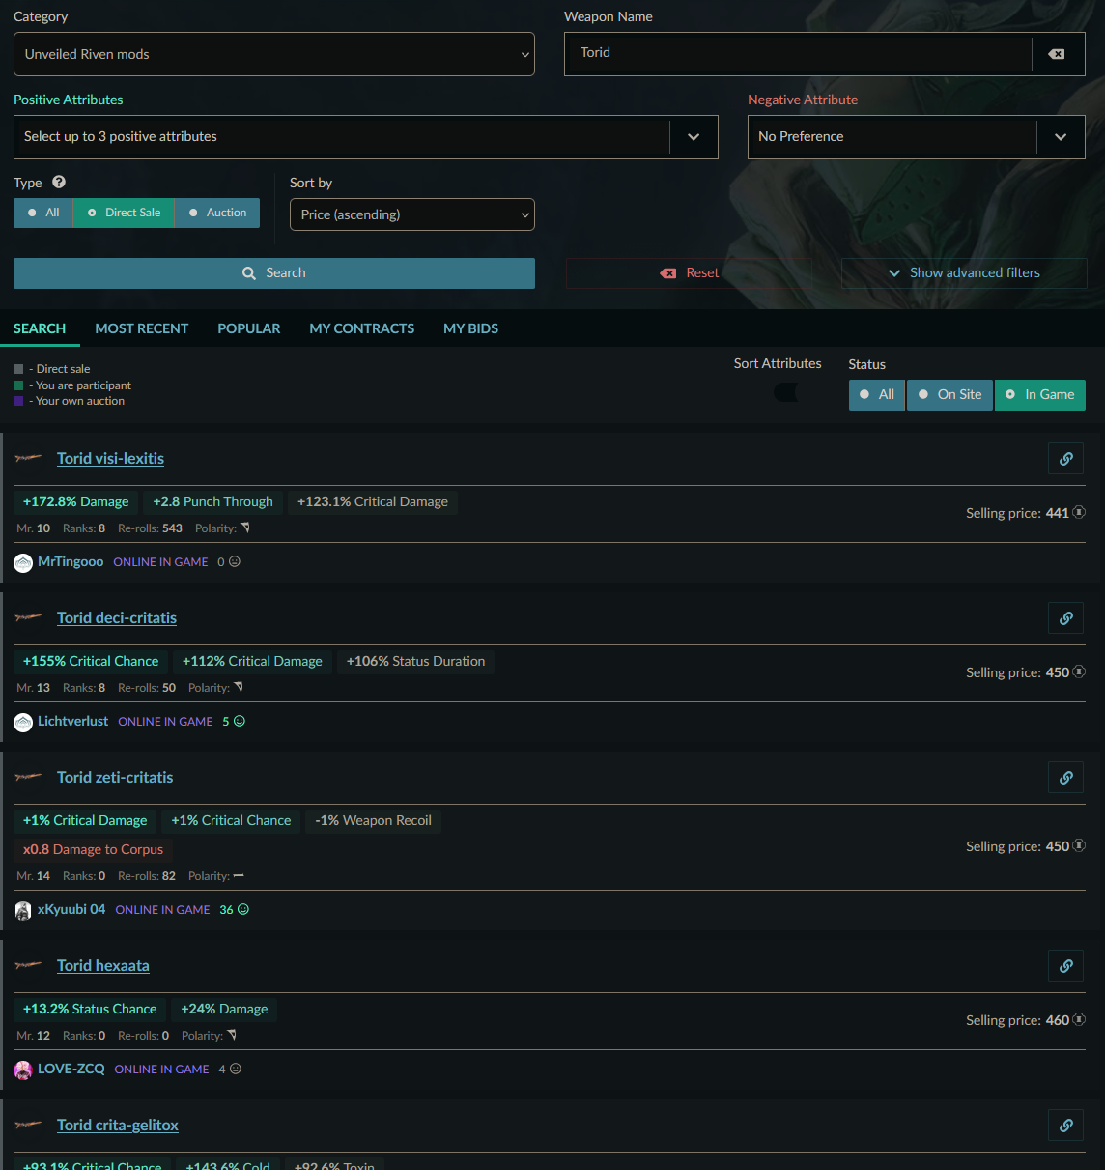Open LOVE-ZCQ's profile link

(71, 1069)
